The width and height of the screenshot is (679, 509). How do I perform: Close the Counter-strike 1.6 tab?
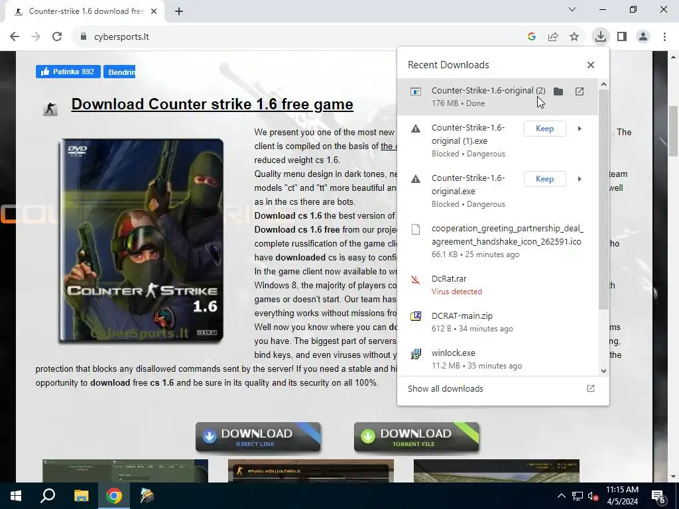pyautogui.click(x=154, y=12)
